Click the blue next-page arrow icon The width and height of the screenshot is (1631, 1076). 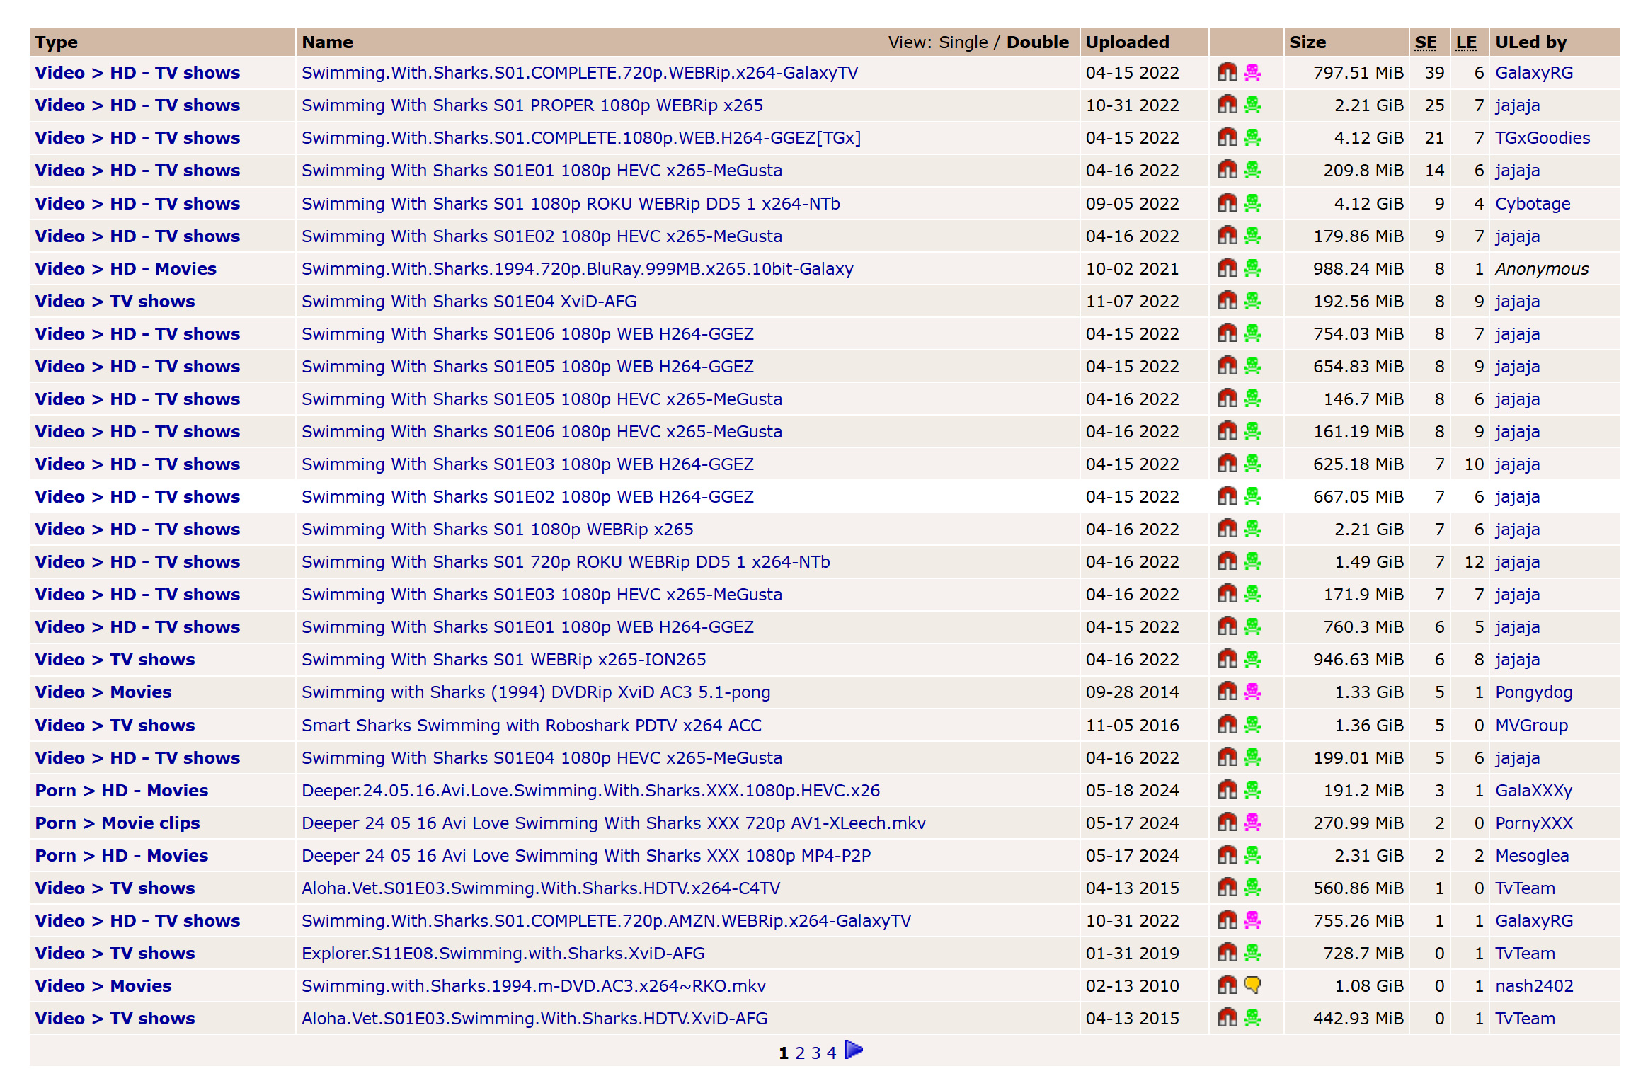point(854,1051)
